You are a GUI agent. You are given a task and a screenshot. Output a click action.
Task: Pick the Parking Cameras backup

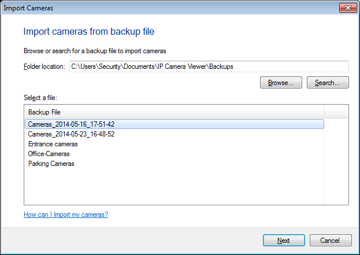point(51,164)
